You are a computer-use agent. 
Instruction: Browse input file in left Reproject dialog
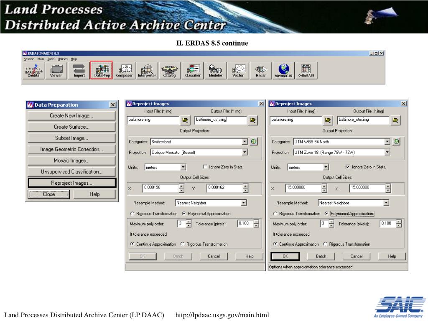click(x=185, y=120)
